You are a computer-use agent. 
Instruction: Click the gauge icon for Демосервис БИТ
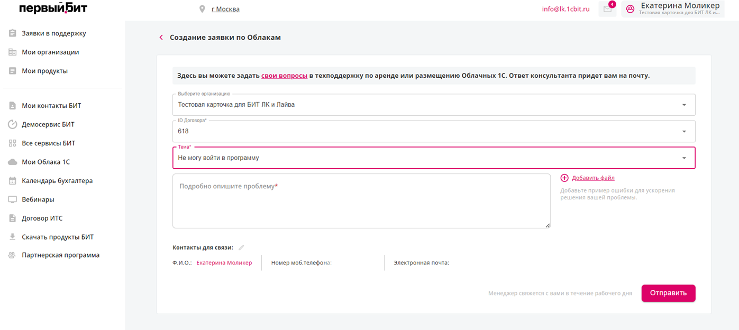tap(13, 124)
